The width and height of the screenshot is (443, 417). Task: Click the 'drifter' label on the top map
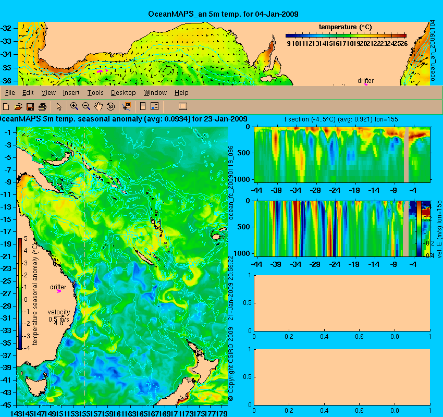[x=365, y=80]
